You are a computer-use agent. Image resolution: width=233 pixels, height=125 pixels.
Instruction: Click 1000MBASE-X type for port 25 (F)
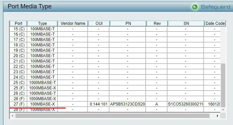(43, 88)
